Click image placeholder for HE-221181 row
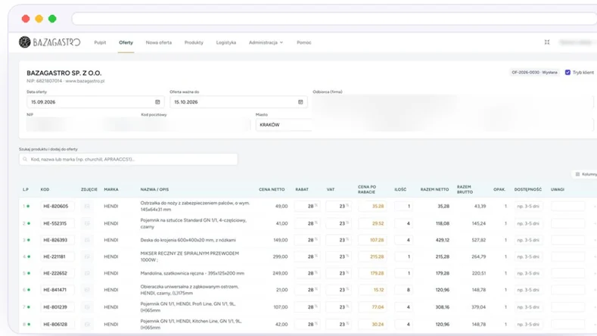597x336 pixels. (87, 257)
